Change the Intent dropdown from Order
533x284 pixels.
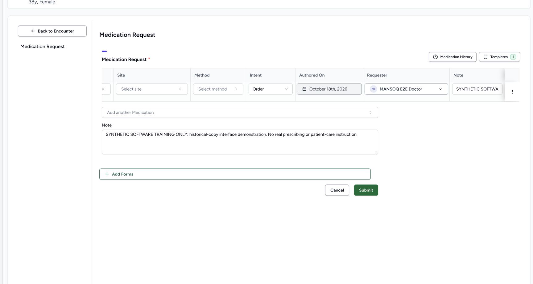[271, 89]
